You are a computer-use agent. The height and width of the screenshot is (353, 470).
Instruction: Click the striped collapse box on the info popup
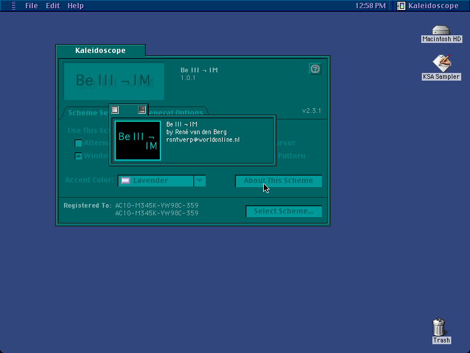click(x=142, y=110)
